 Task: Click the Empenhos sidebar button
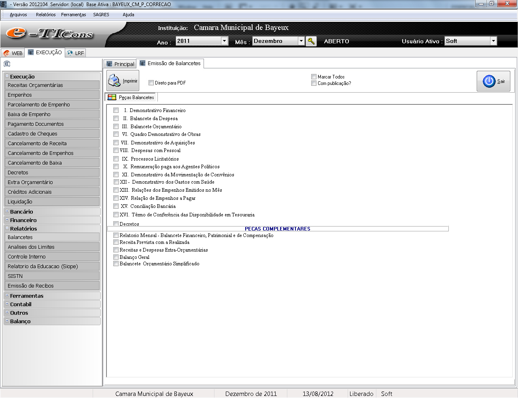point(52,95)
